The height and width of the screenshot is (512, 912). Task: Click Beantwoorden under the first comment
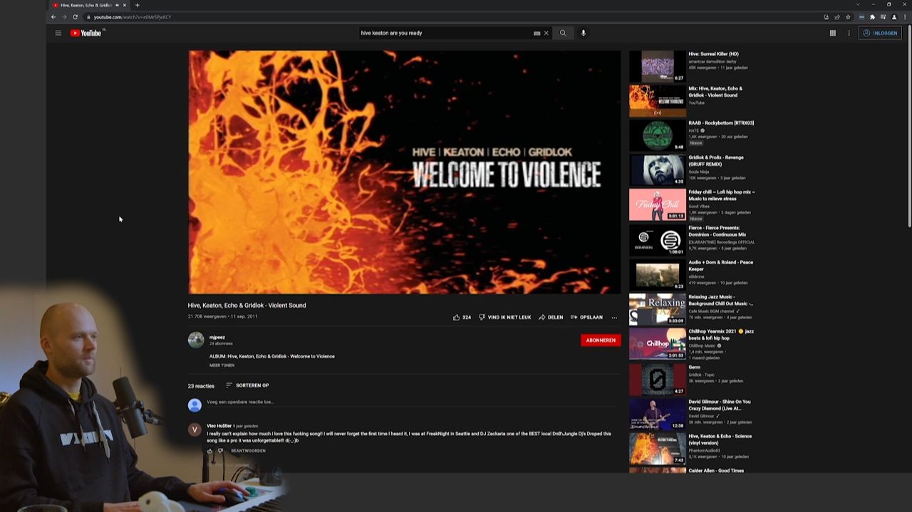tap(248, 451)
